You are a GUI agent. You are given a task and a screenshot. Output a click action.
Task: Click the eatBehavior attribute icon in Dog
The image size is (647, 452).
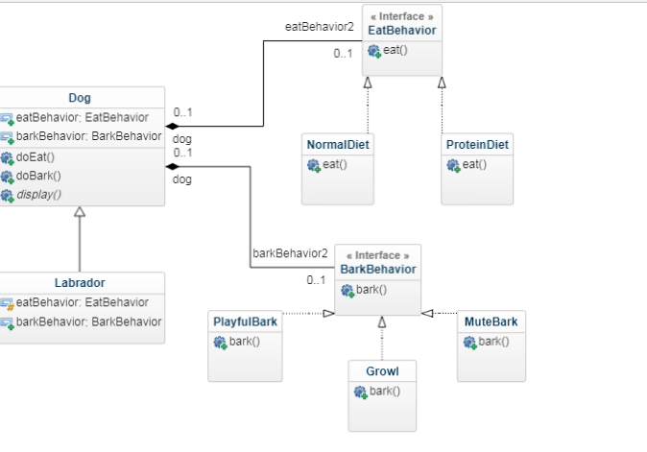[x=8, y=118]
